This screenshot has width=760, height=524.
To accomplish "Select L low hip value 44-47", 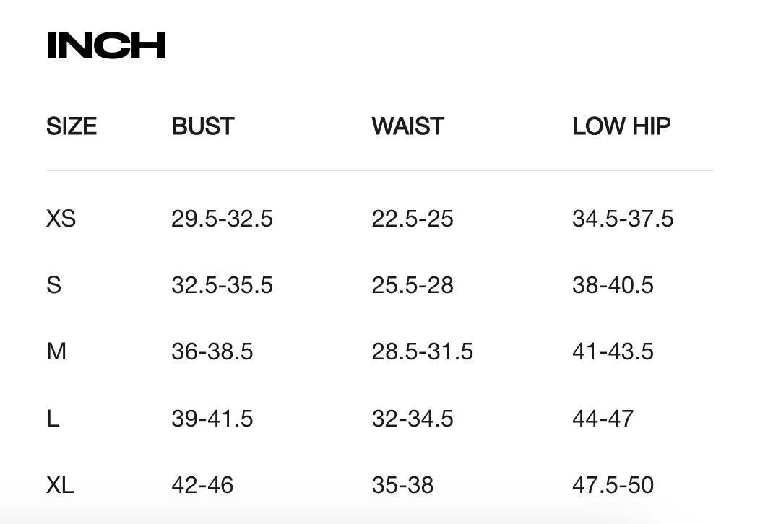I will tap(603, 419).
